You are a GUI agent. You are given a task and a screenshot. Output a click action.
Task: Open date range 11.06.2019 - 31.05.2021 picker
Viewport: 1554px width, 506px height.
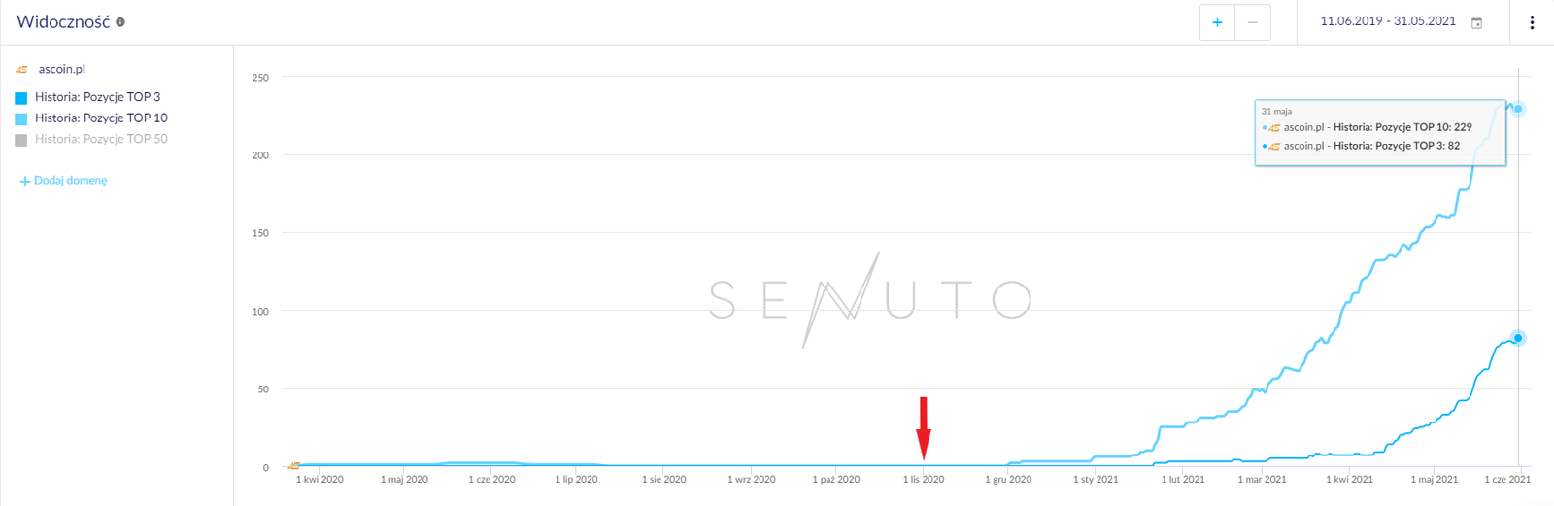coord(1388,21)
